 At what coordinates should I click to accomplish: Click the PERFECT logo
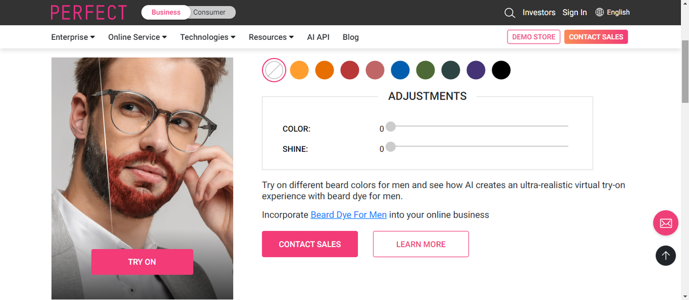tap(89, 12)
